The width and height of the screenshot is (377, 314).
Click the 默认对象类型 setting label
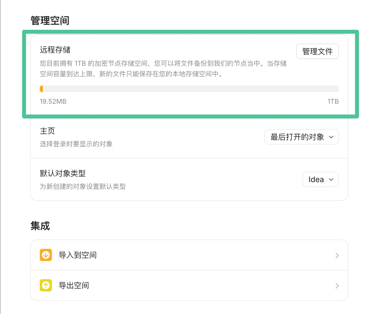tap(63, 173)
